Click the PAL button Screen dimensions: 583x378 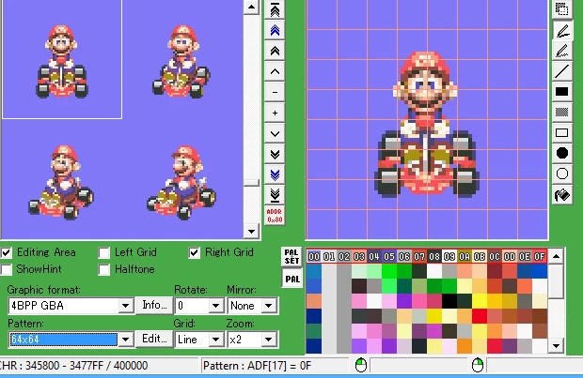tap(291, 279)
